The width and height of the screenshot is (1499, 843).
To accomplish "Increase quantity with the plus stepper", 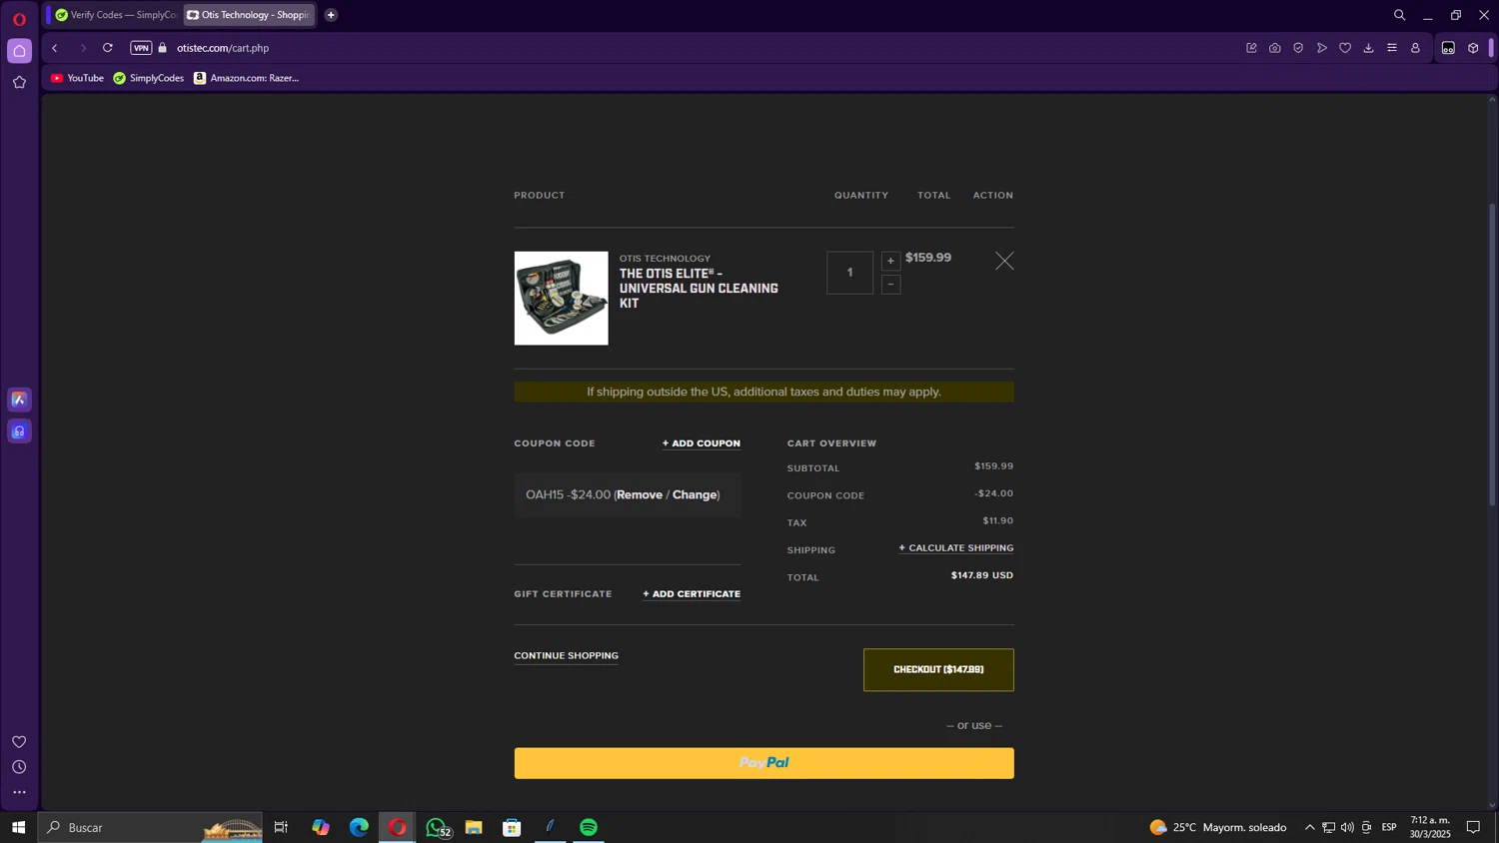I will pos(890,262).
